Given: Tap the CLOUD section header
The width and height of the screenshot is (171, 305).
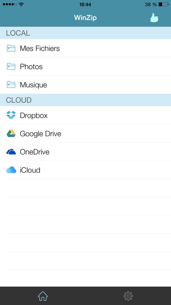Looking at the screenshot, I should (85, 100).
